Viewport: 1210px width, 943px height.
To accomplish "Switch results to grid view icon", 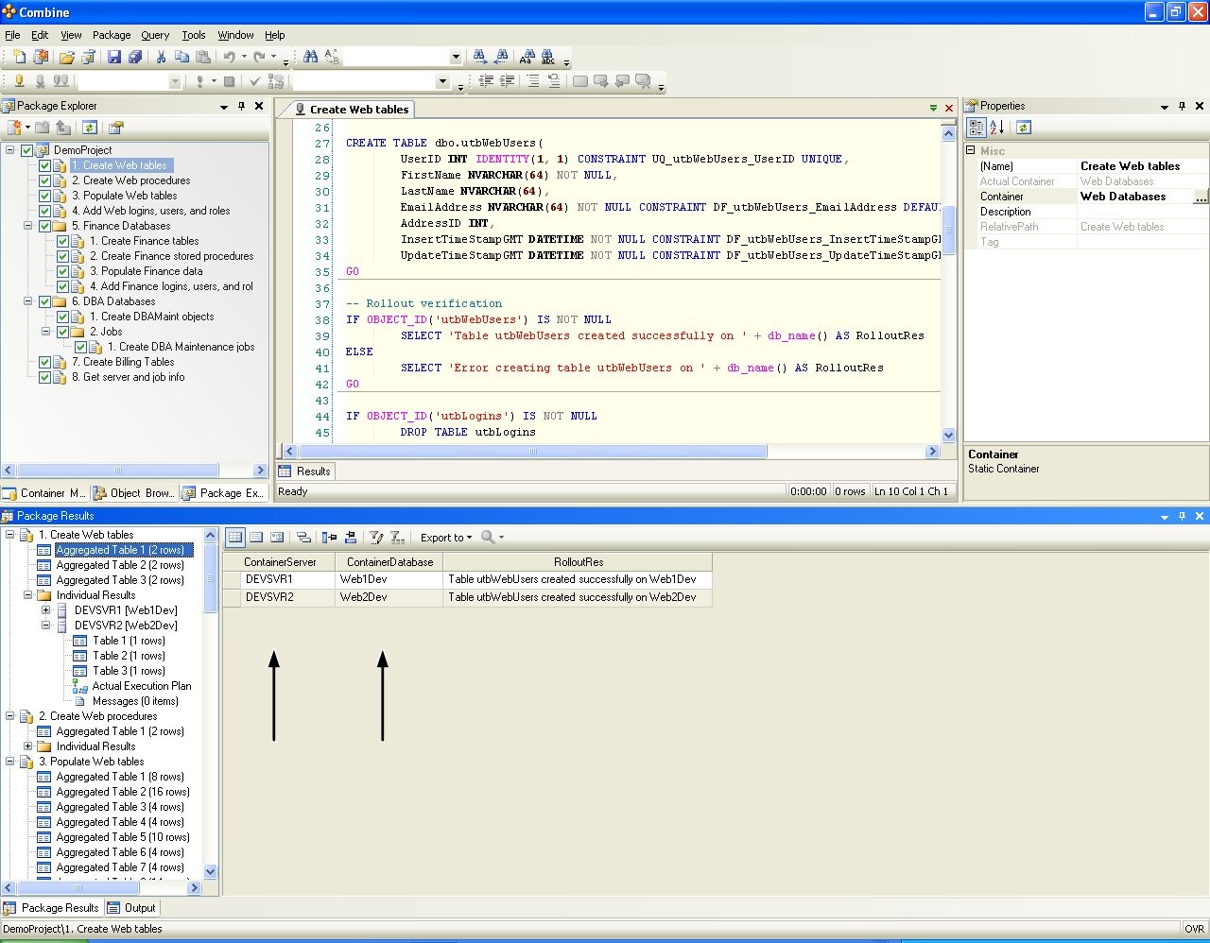I will [x=235, y=538].
